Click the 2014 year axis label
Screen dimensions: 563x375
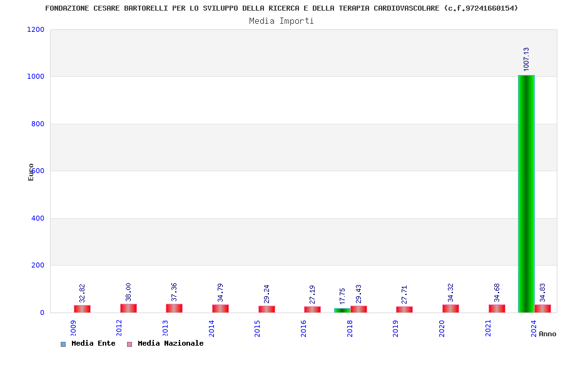(x=211, y=328)
